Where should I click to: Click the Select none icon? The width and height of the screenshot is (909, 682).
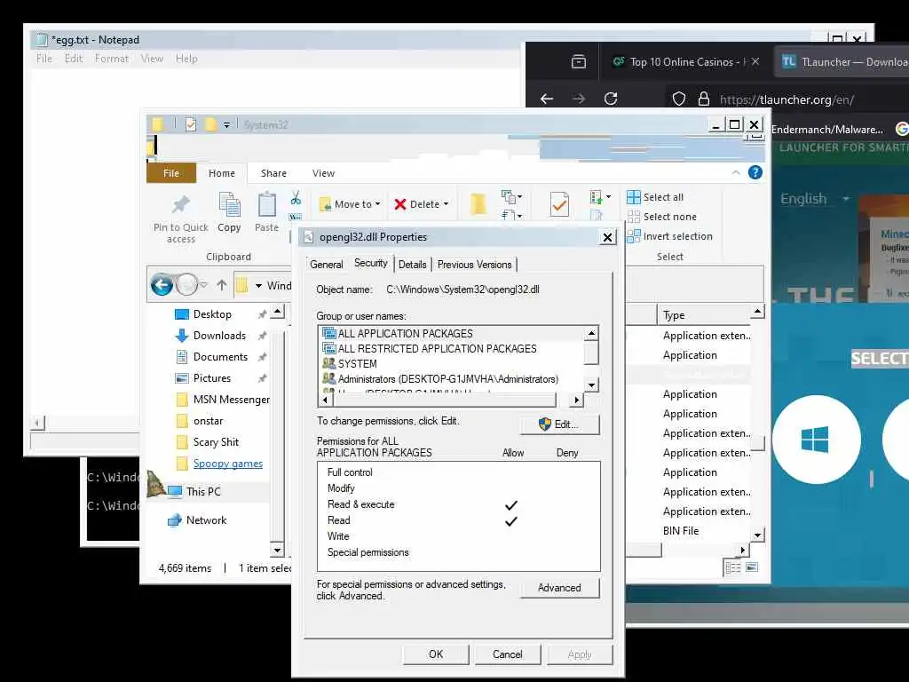pyautogui.click(x=634, y=217)
